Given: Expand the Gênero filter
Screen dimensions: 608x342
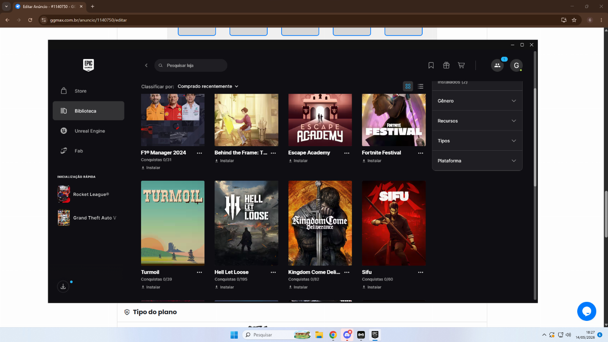Looking at the screenshot, I should pyautogui.click(x=477, y=101).
